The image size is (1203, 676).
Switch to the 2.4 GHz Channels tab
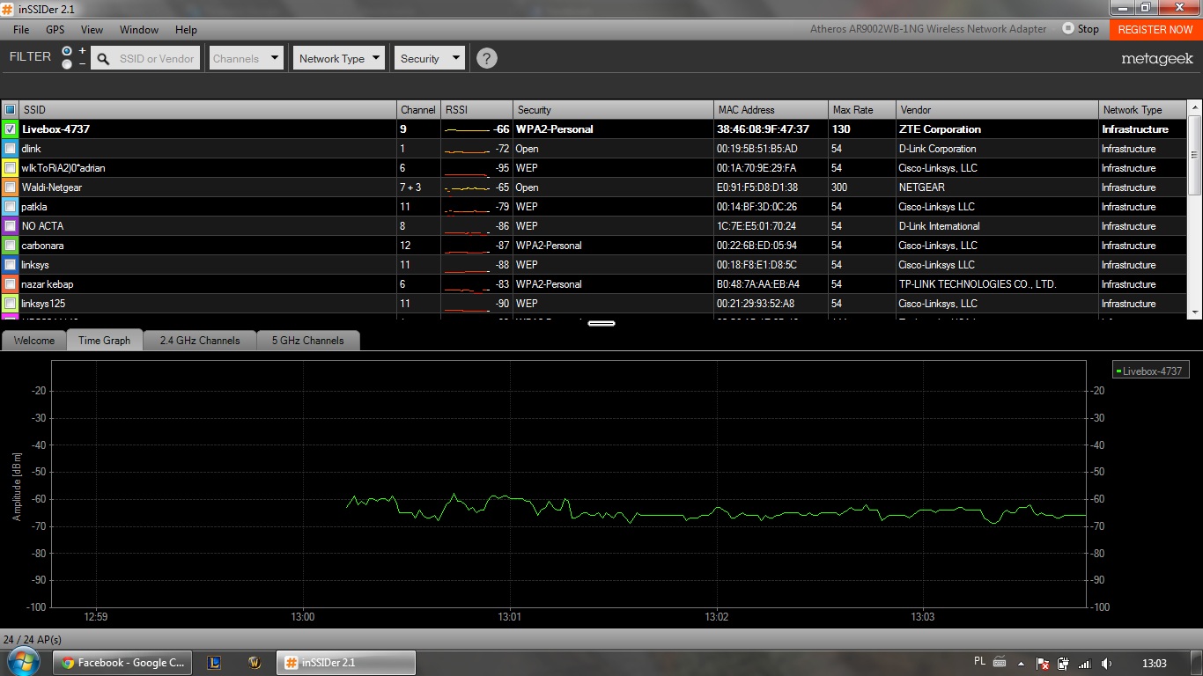point(200,341)
